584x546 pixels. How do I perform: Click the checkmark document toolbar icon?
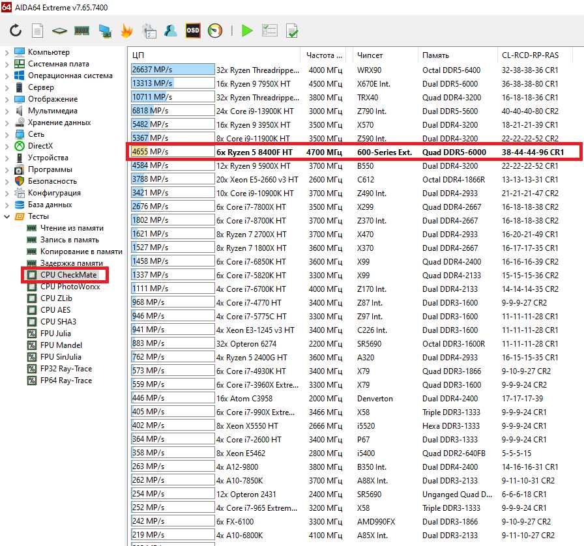click(x=292, y=31)
